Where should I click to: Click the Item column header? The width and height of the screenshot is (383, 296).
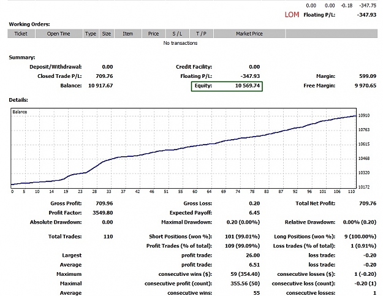click(127, 34)
